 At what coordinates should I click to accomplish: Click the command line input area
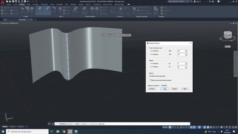(x=122, y=124)
